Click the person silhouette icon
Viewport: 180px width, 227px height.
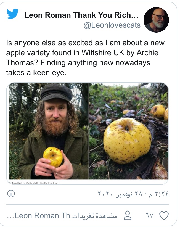click(x=128, y=216)
